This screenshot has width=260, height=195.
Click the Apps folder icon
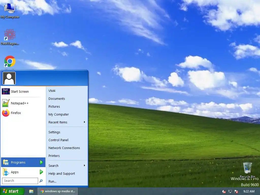(6, 172)
